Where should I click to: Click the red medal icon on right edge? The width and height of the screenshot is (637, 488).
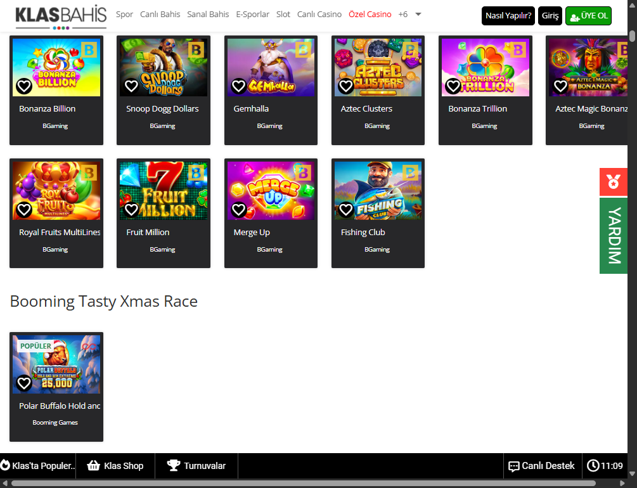613,183
